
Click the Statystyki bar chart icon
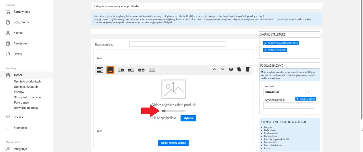click(8, 128)
